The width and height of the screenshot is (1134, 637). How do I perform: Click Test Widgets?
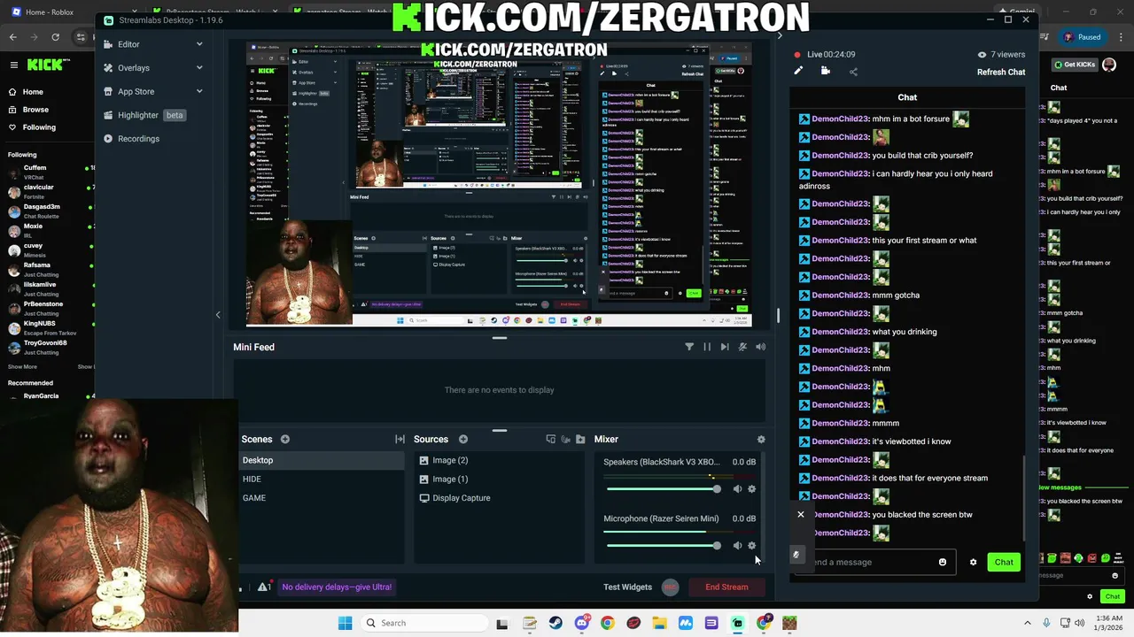coord(627,587)
